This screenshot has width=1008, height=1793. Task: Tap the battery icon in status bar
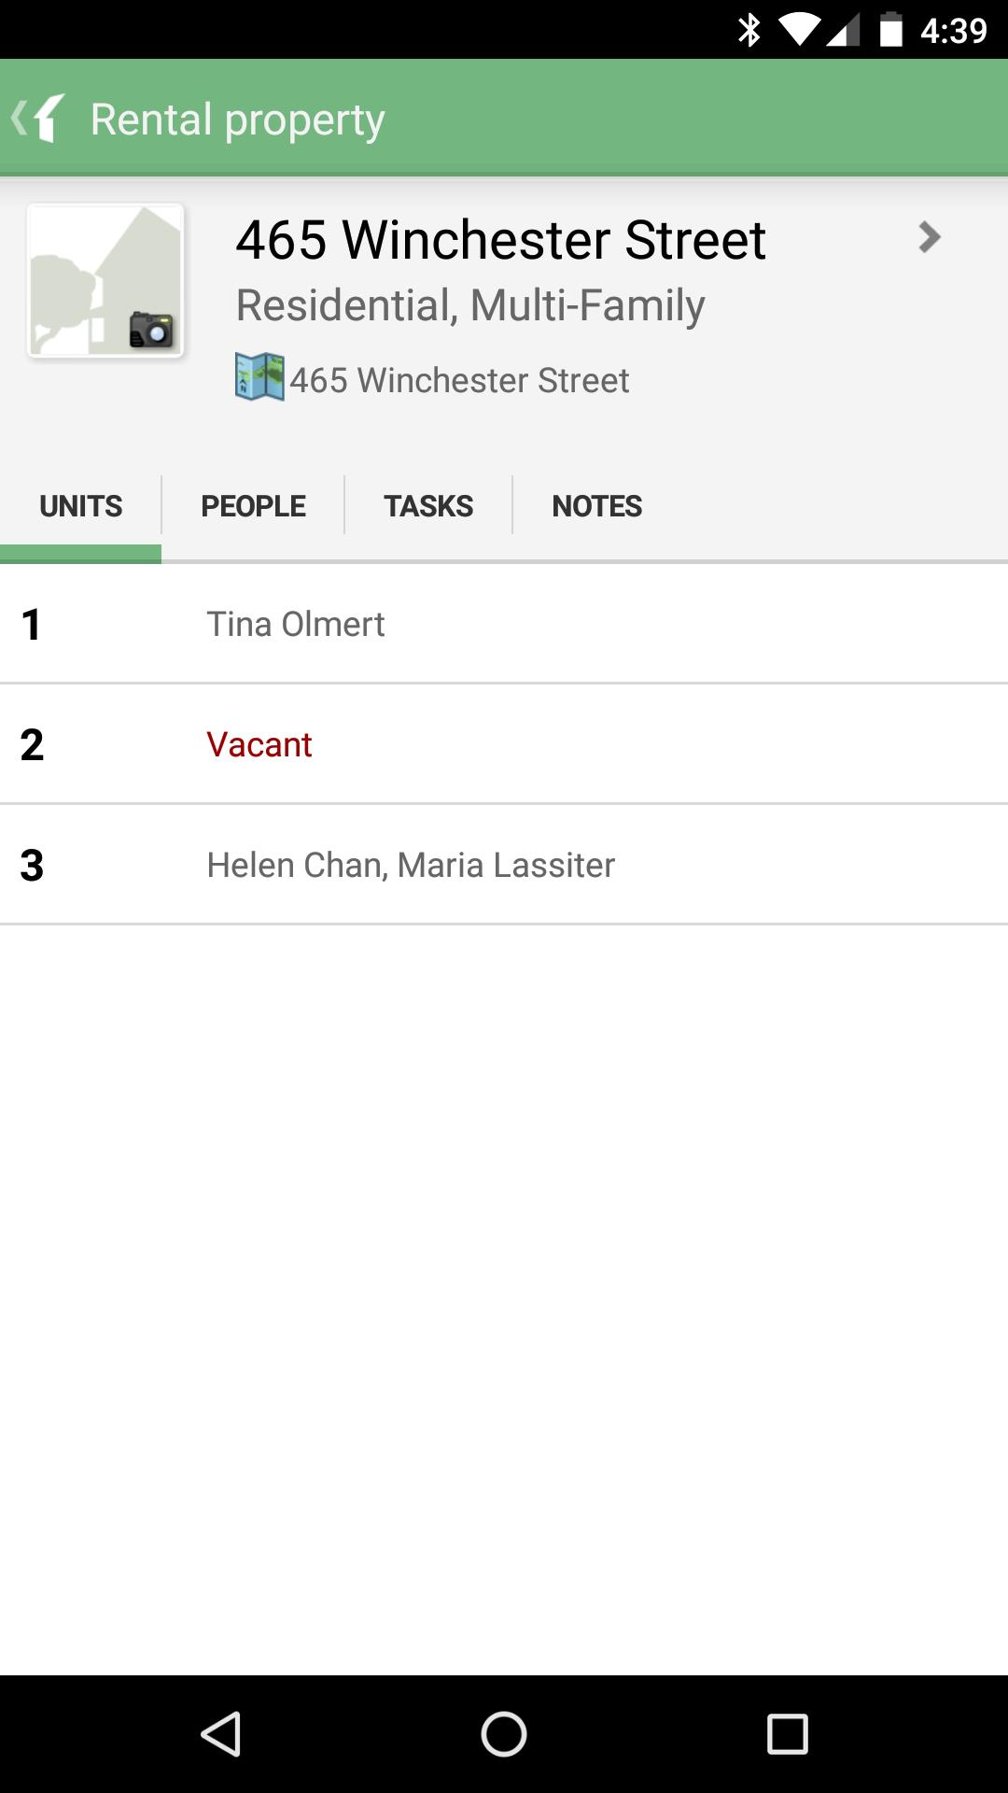pos(890,30)
